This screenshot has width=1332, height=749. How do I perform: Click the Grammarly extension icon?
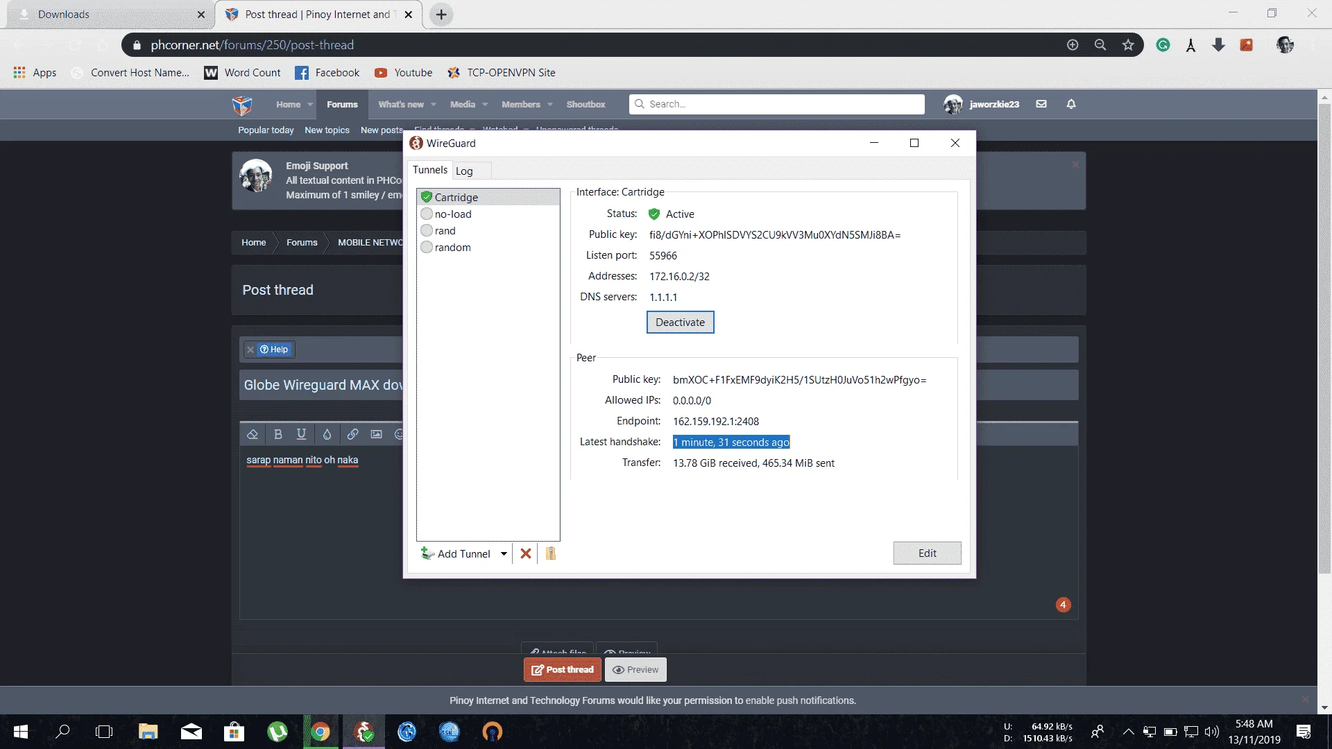(x=1163, y=45)
